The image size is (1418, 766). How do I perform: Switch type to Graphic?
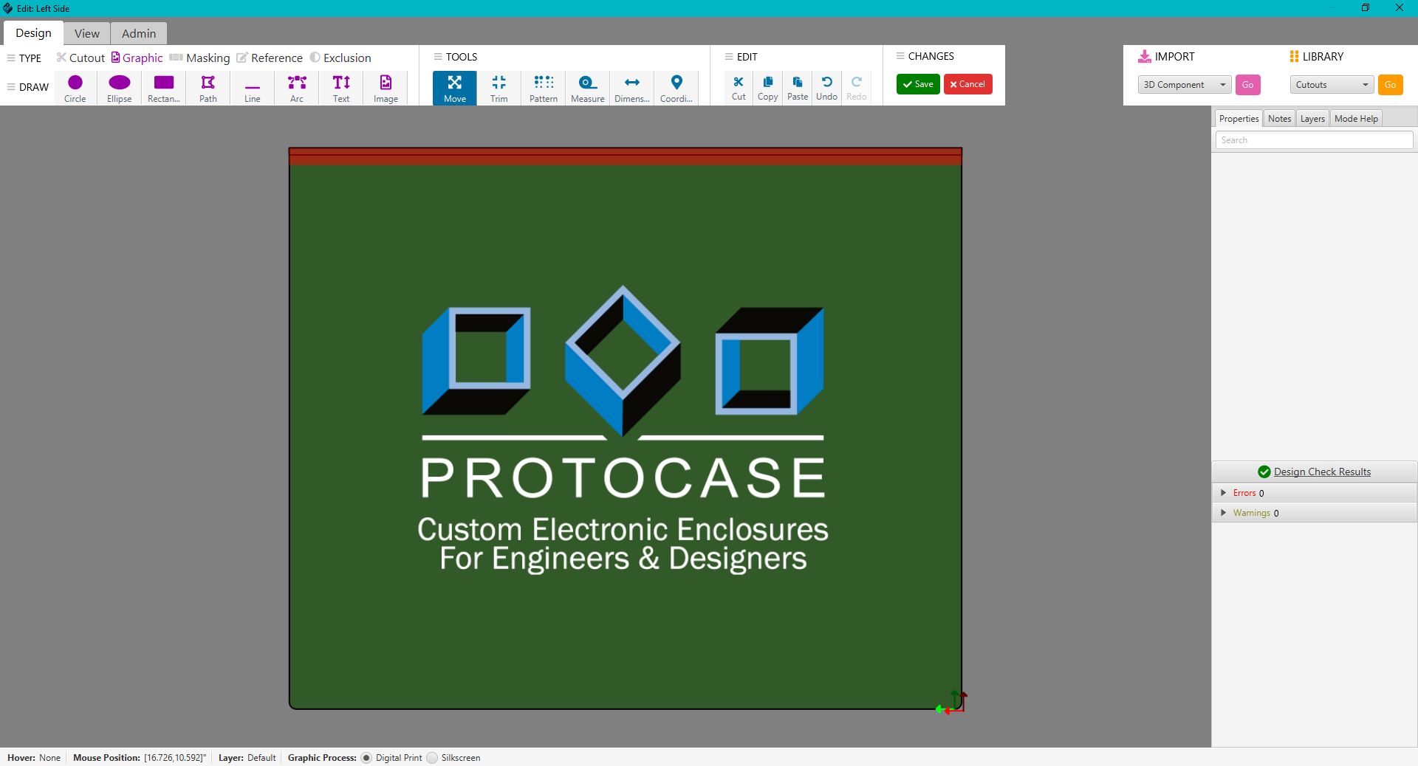point(137,58)
